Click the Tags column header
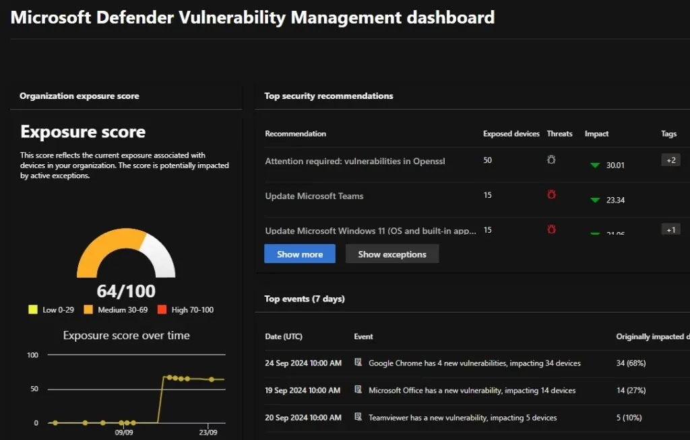 (668, 134)
